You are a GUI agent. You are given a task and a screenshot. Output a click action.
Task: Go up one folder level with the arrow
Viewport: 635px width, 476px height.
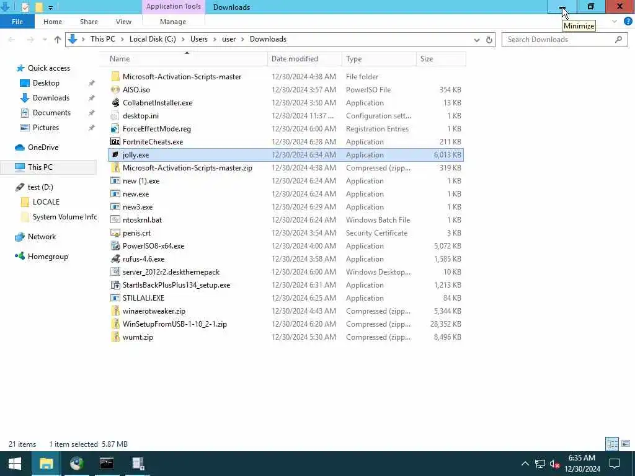click(x=58, y=39)
